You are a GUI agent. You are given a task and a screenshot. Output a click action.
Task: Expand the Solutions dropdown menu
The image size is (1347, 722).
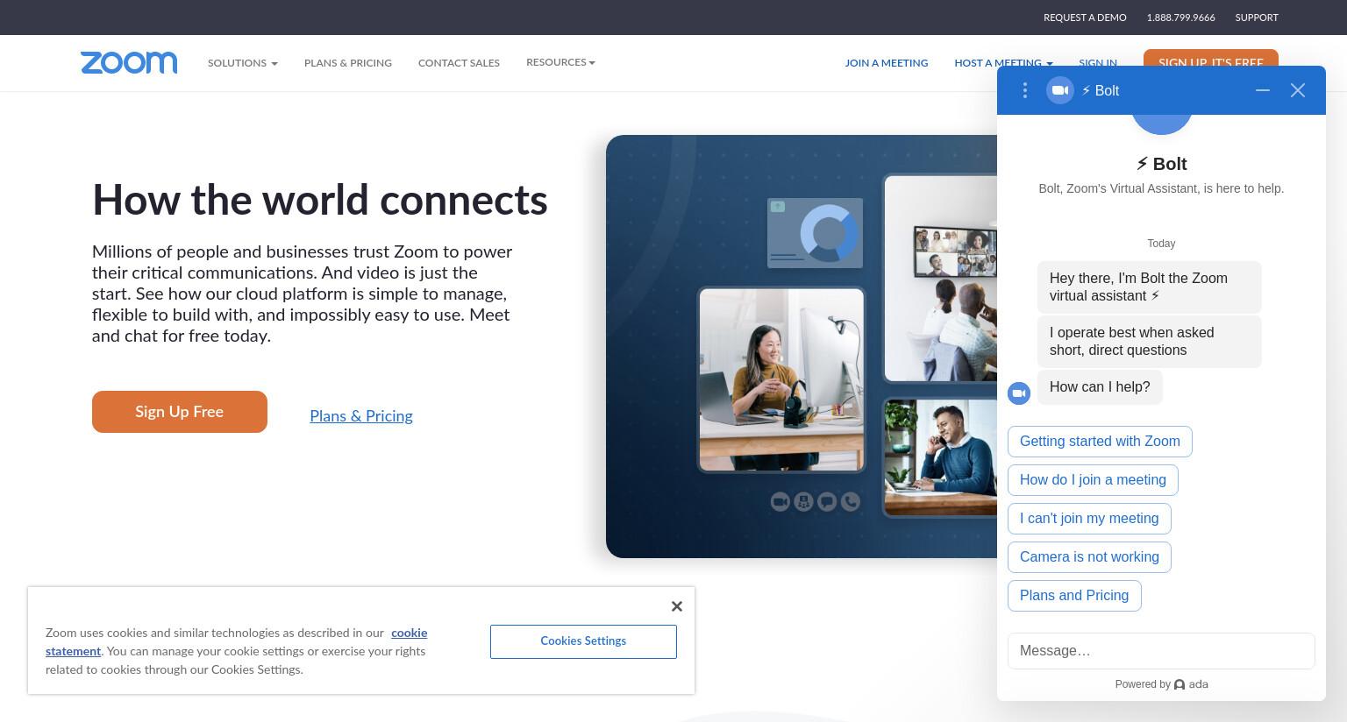tap(243, 63)
